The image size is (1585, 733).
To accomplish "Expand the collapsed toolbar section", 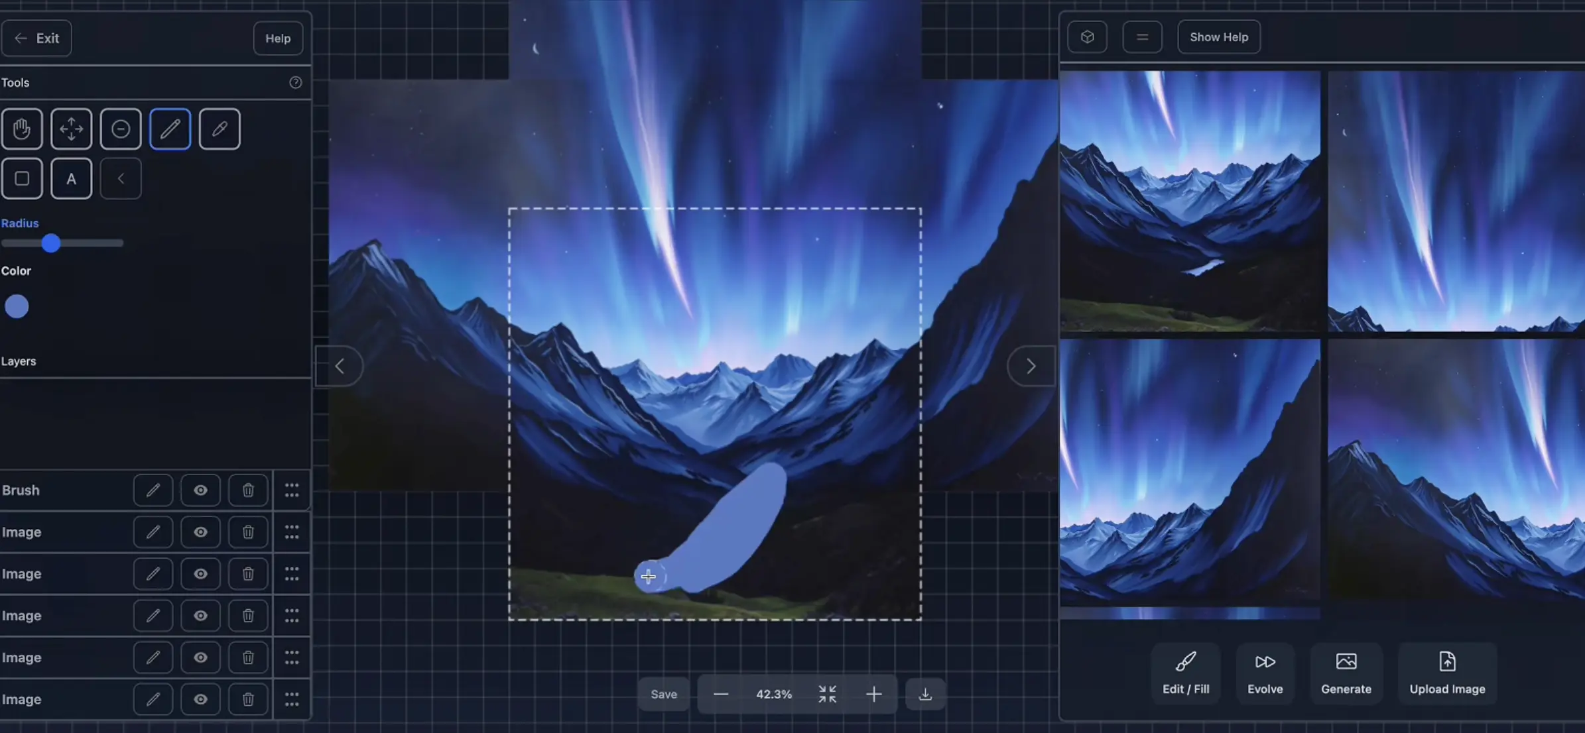I will (120, 178).
